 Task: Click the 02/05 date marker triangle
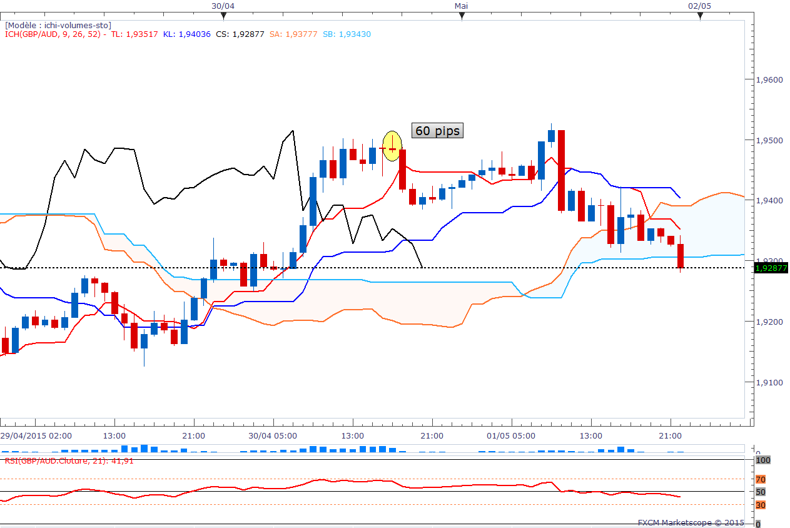click(x=700, y=16)
